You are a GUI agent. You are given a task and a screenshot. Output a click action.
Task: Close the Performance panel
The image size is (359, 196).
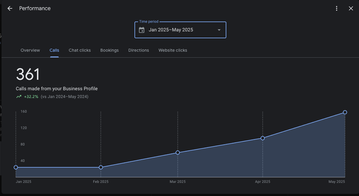[351, 8]
